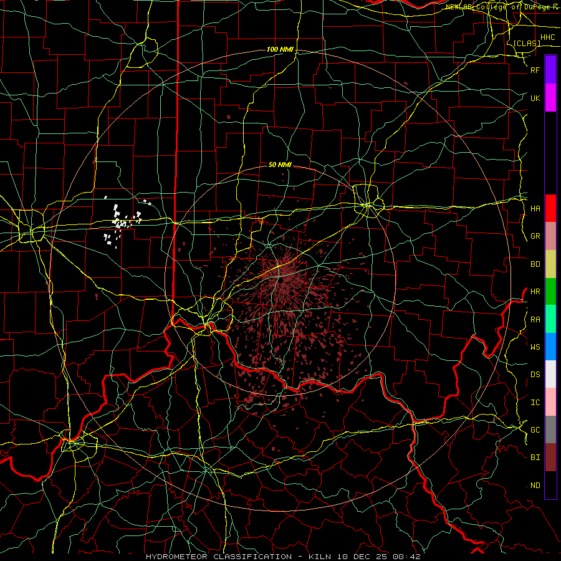Click the WS blue legend swatch
Image resolution: width=561 pixels, height=561 pixels.
click(550, 347)
